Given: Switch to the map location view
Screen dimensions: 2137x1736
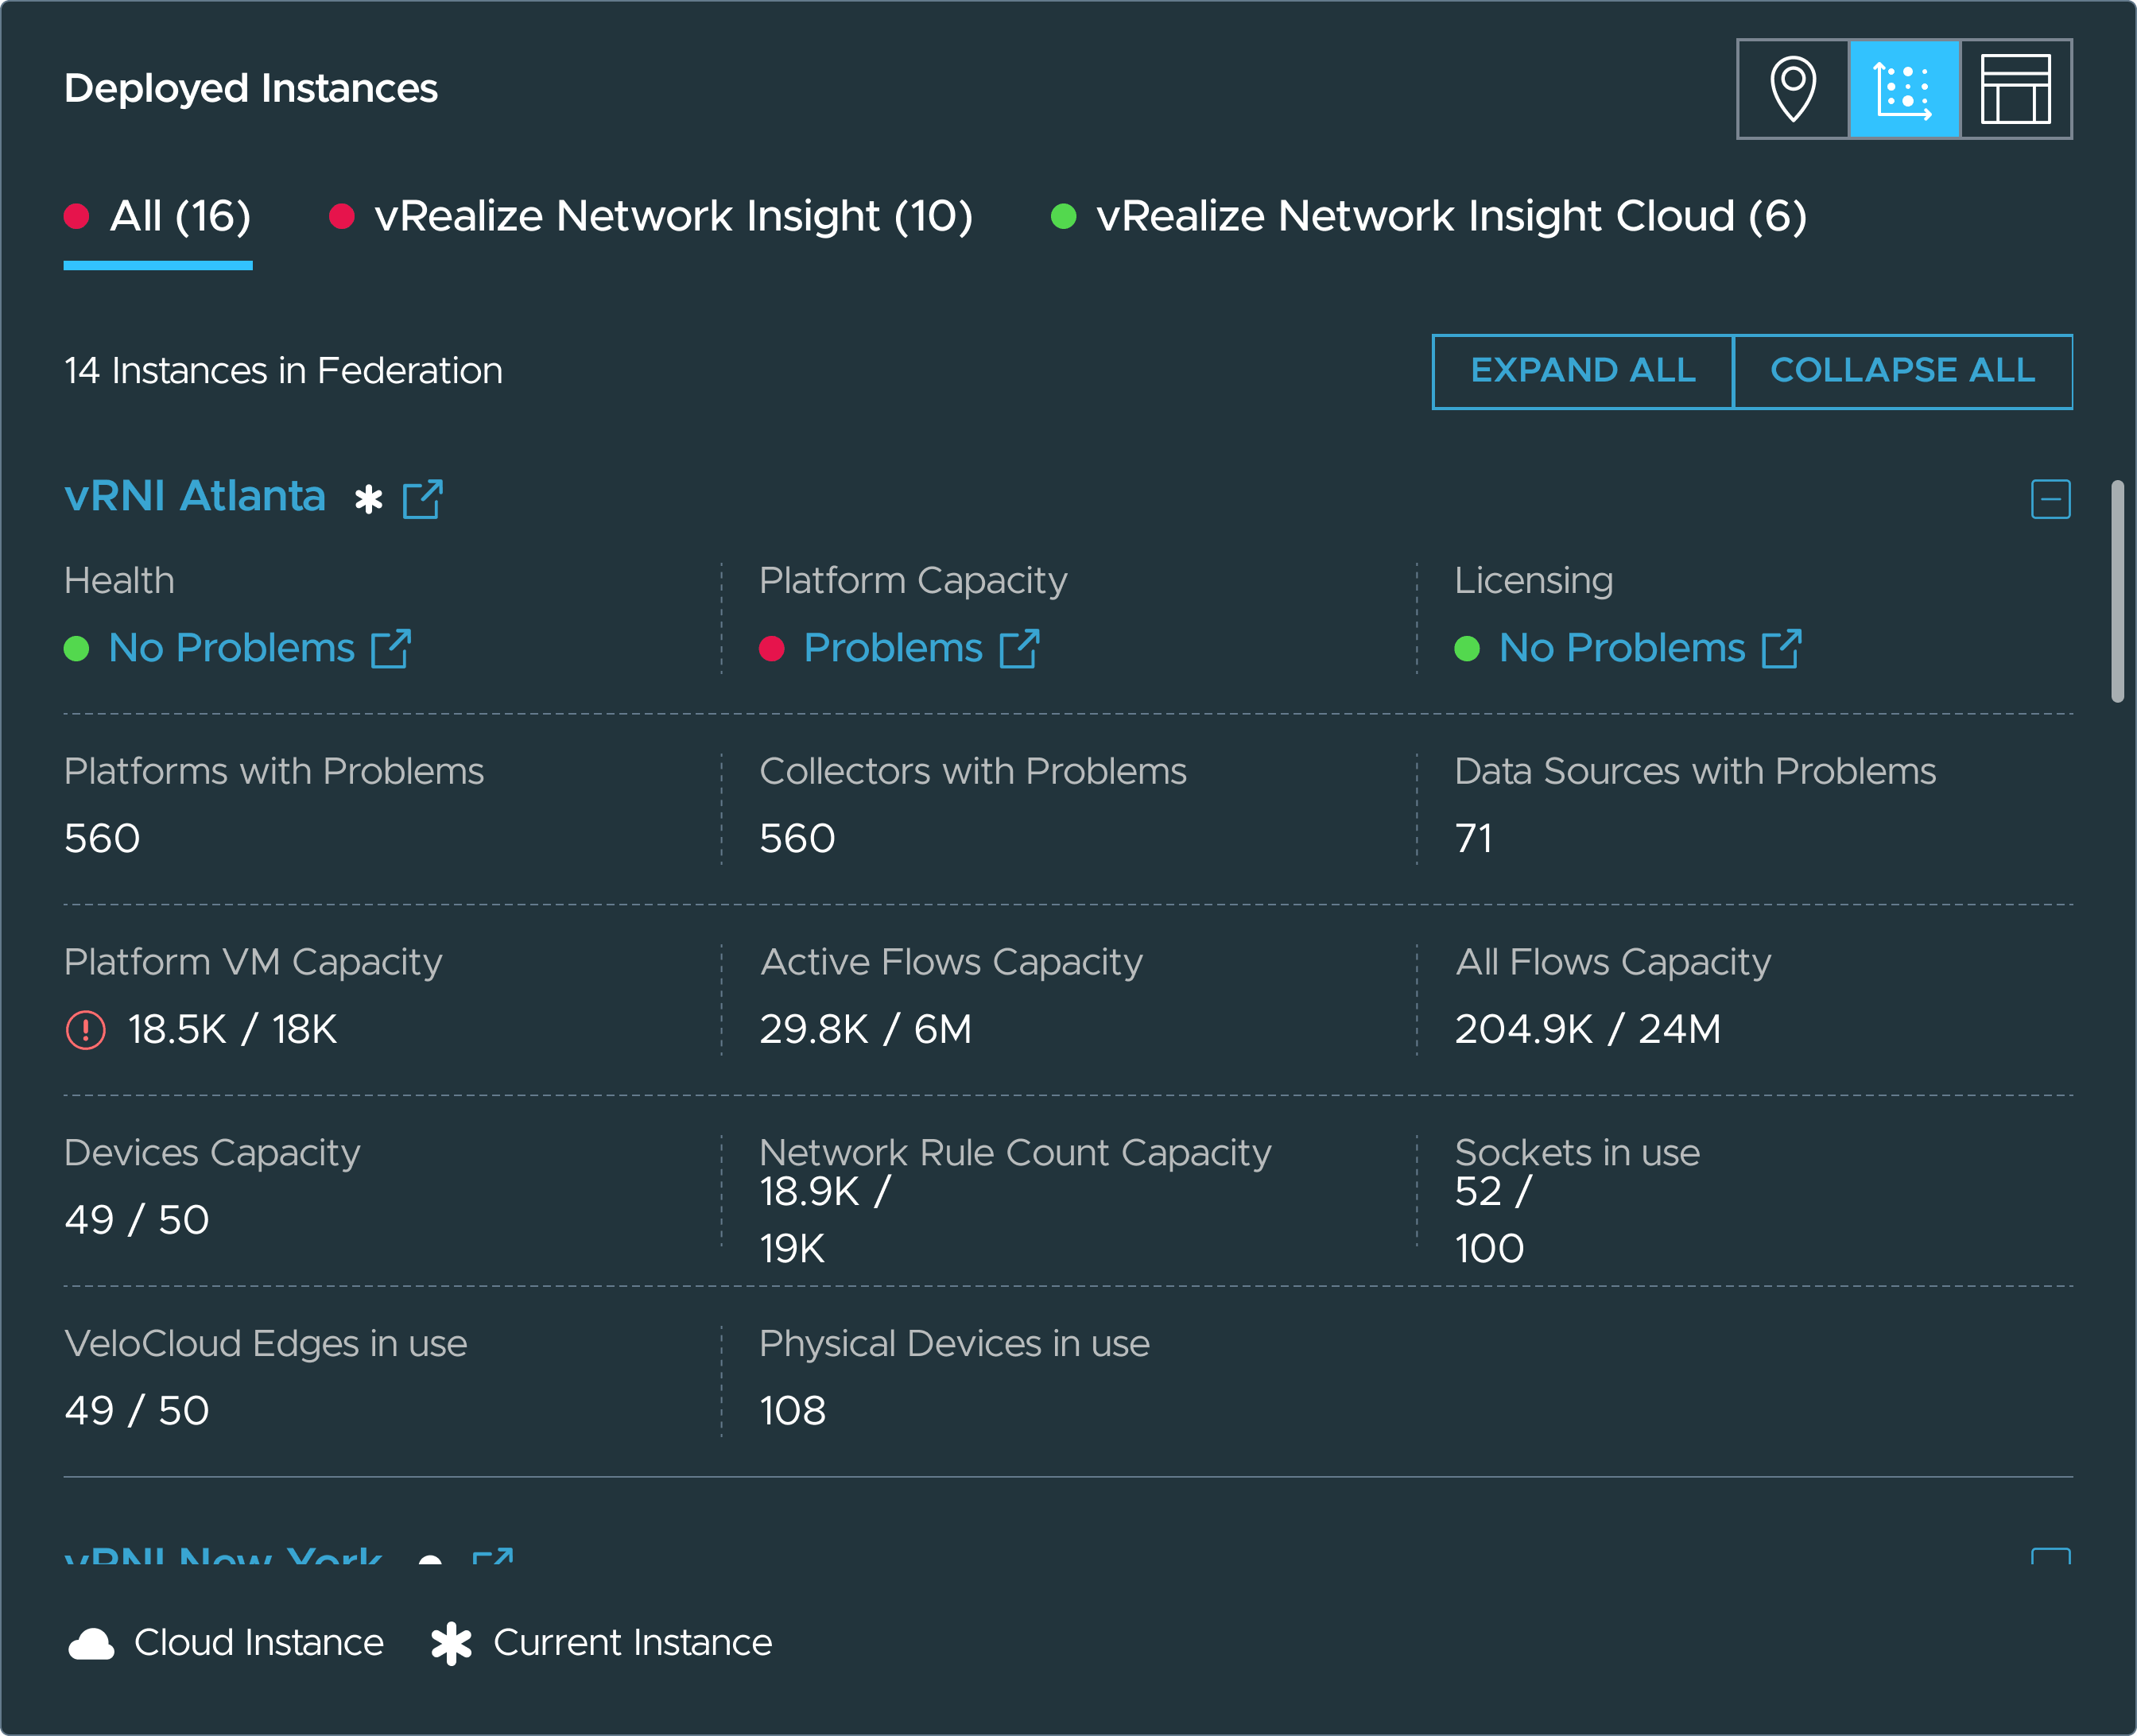Looking at the screenshot, I should point(1793,89).
